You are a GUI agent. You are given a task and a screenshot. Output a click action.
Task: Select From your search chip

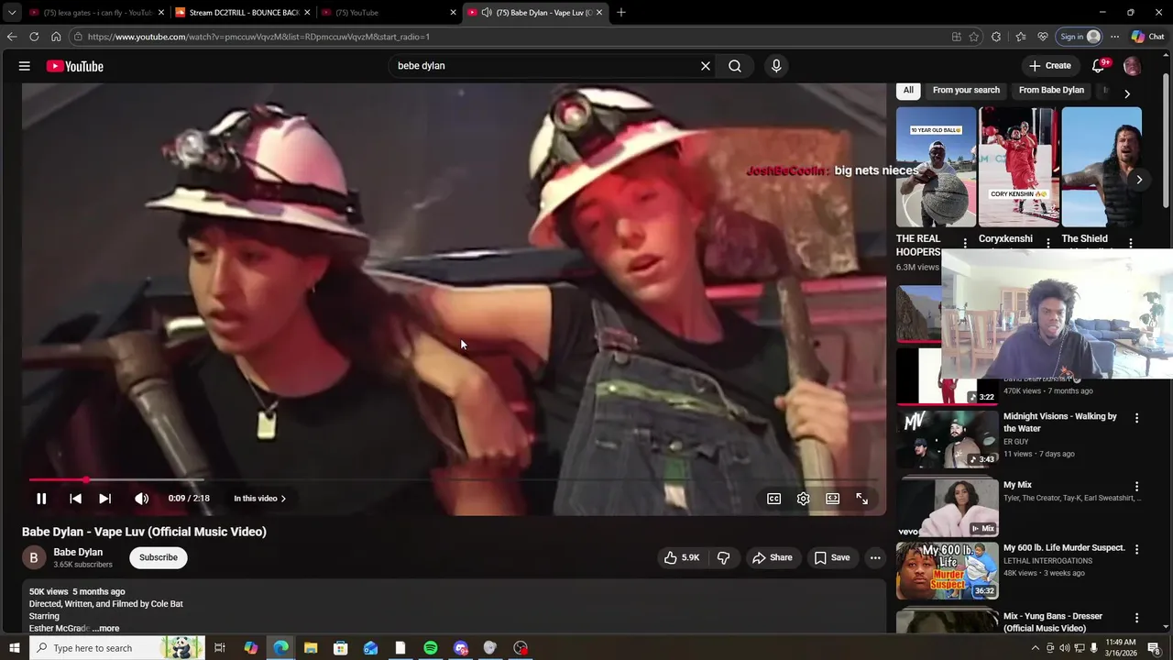point(966,90)
